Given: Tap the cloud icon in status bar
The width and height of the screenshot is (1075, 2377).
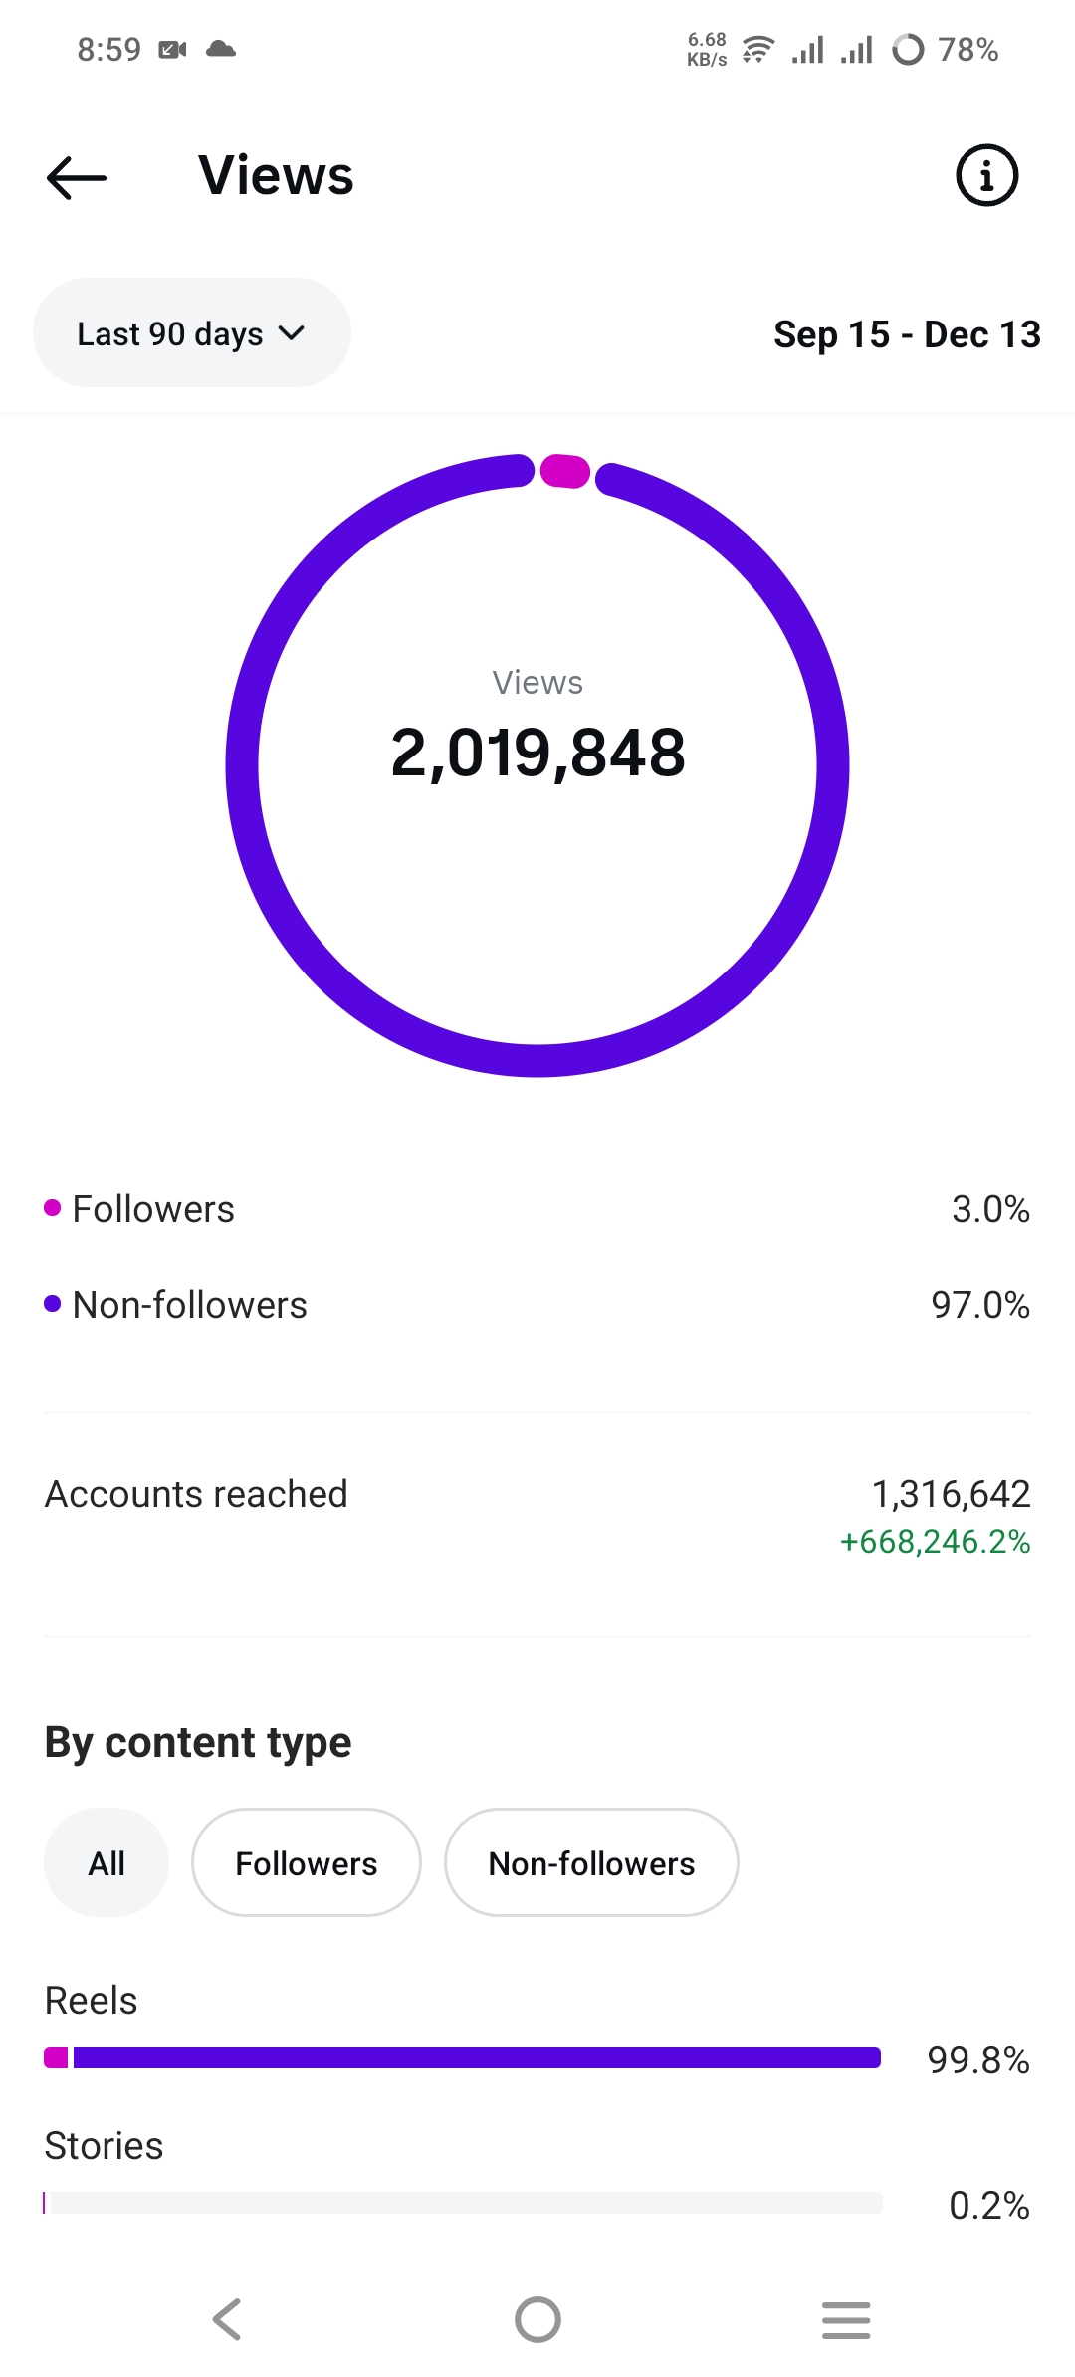Looking at the screenshot, I should pyautogui.click(x=221, y=49).
